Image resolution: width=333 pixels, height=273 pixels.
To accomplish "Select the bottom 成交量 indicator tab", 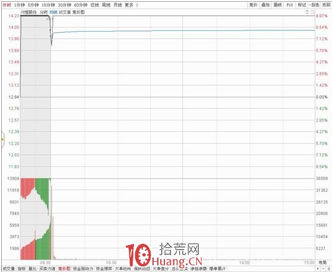I will [x=9, y=269].
